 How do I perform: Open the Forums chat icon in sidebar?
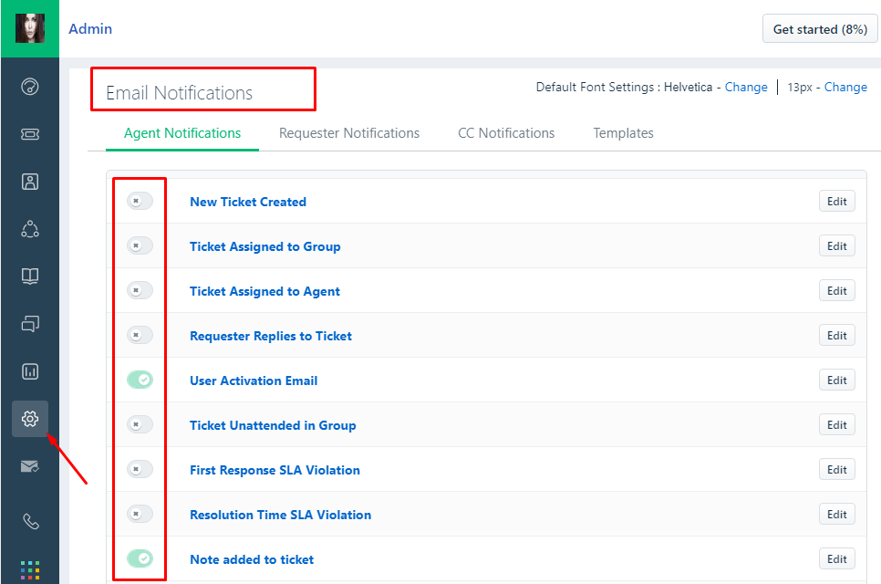(x=30, y=324)
